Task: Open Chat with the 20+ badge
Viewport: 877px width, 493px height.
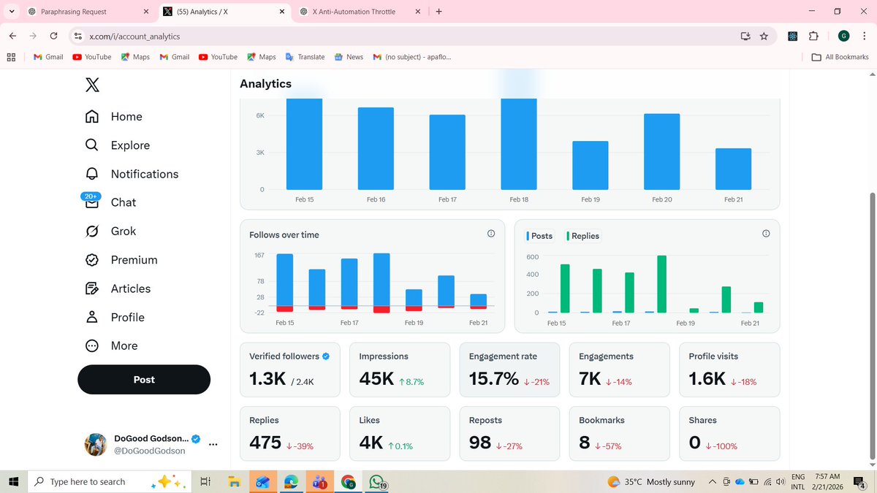Action: pos(91,202)
